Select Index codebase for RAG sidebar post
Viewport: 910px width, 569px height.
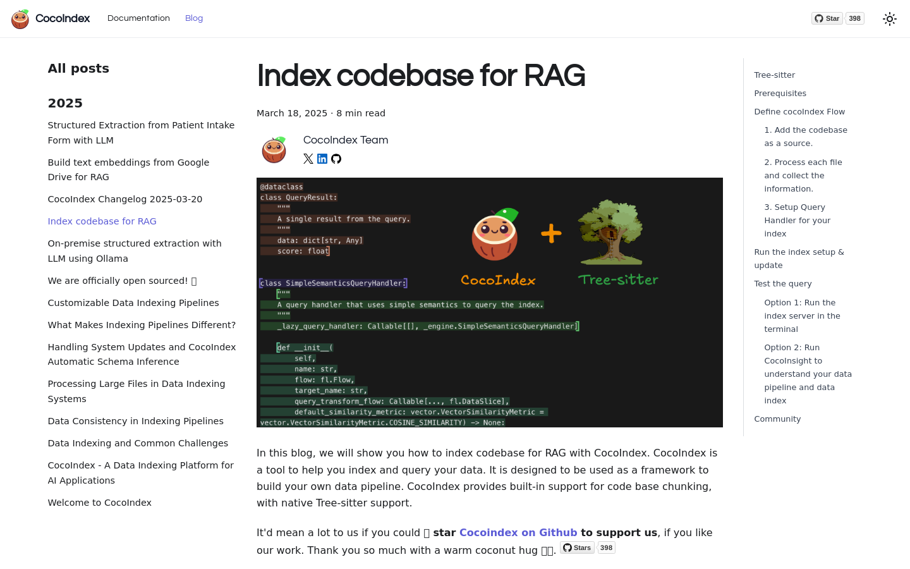[x=102, y=221]
